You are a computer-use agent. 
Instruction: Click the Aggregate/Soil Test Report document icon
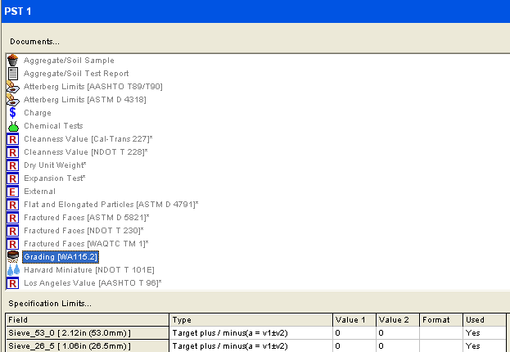pyautogui.click(x=12, y=74)
